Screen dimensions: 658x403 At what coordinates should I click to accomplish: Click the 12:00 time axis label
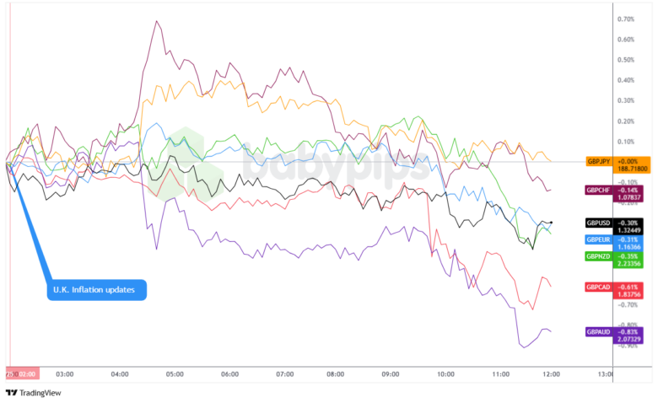(550, 373)
